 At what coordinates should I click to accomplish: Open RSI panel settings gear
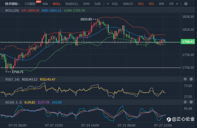[185, 79]
